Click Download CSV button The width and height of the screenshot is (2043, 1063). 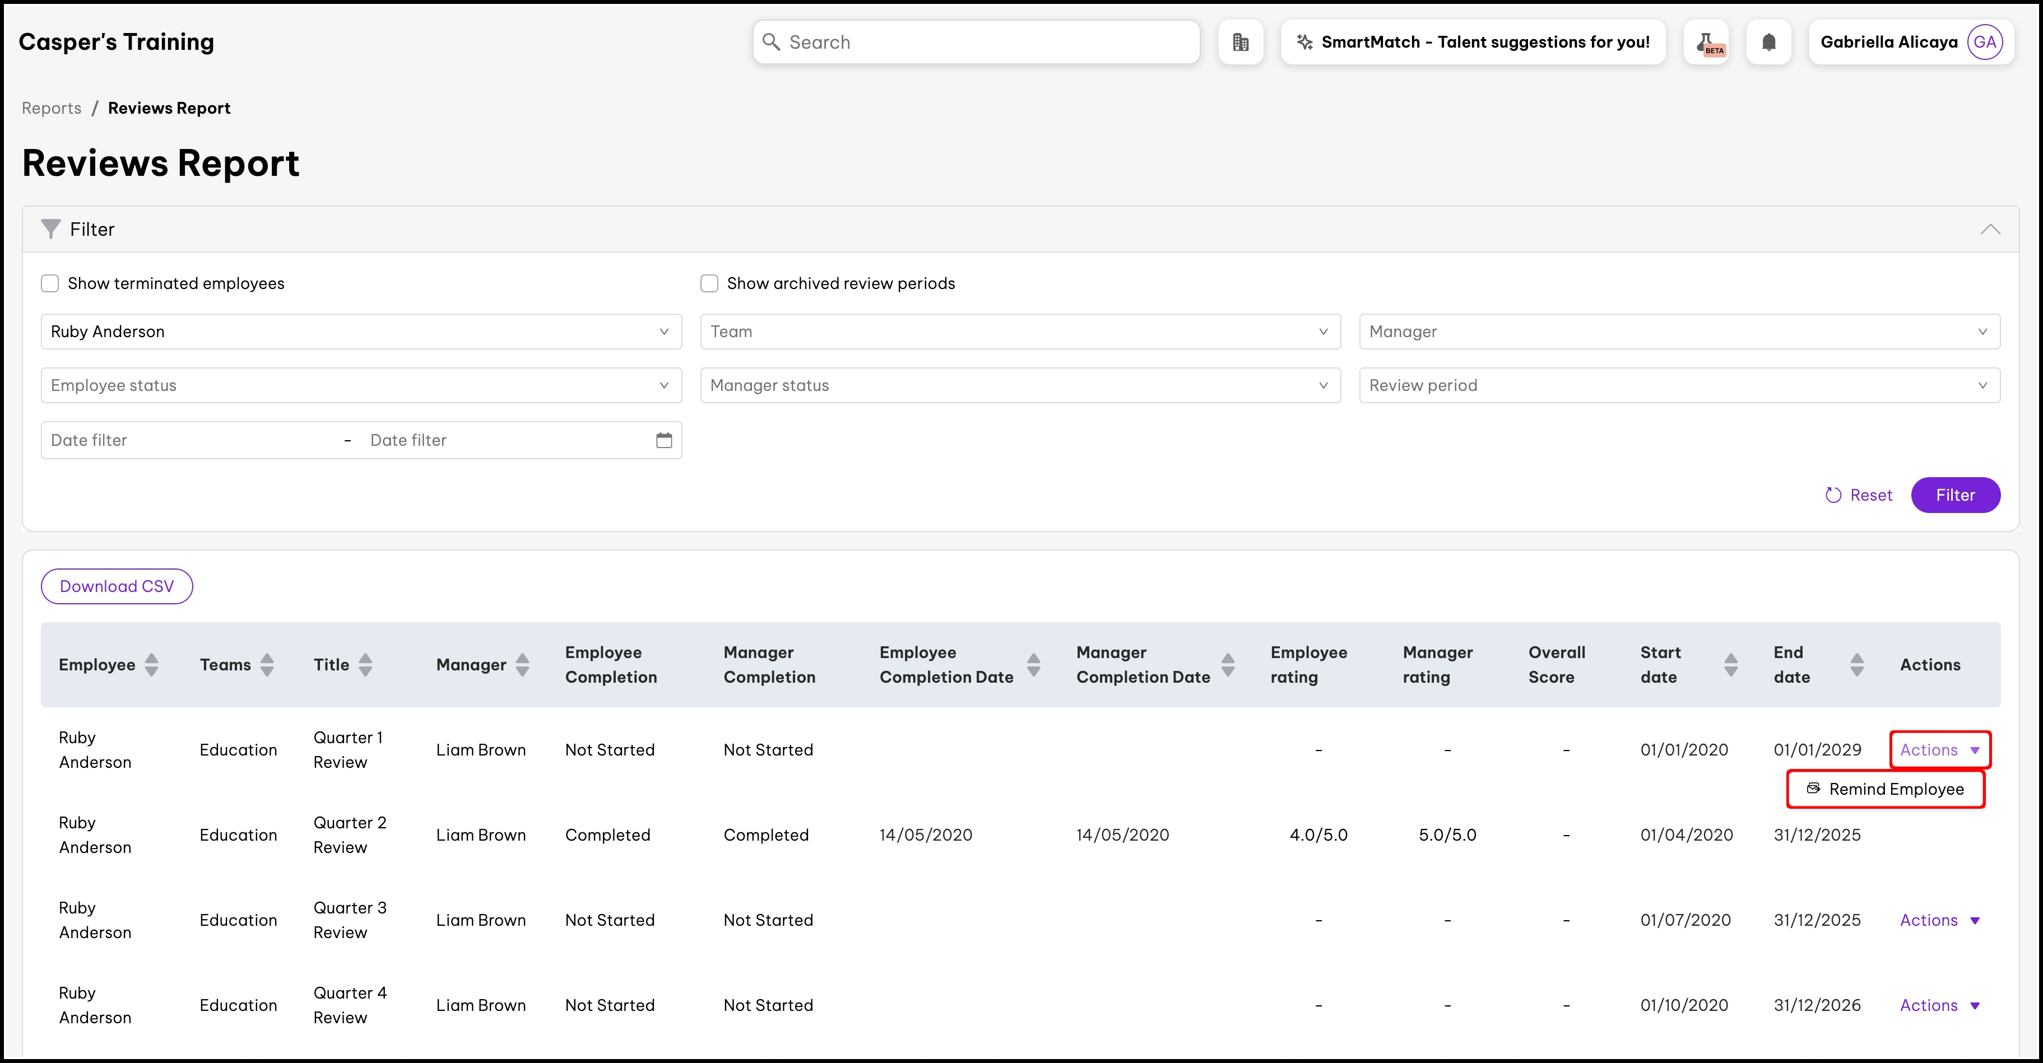click(117, 586)
